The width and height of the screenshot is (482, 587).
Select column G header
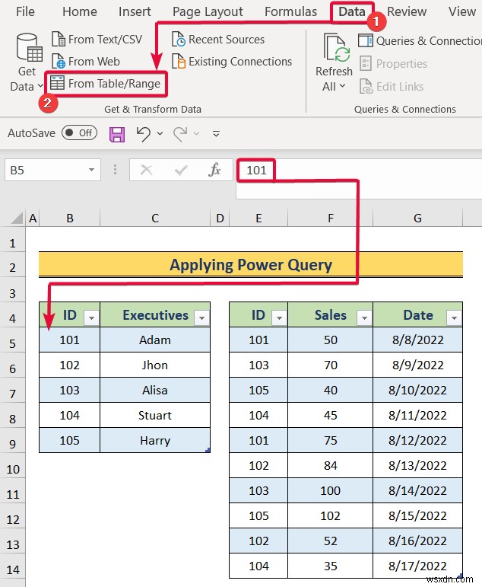tap(417, 218)
